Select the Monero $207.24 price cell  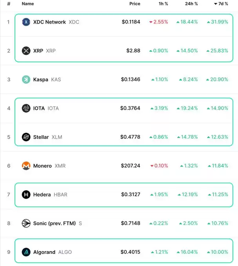(131, 166)
